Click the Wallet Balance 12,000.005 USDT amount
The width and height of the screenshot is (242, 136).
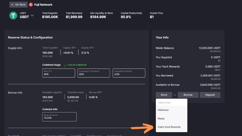(209, 48)
